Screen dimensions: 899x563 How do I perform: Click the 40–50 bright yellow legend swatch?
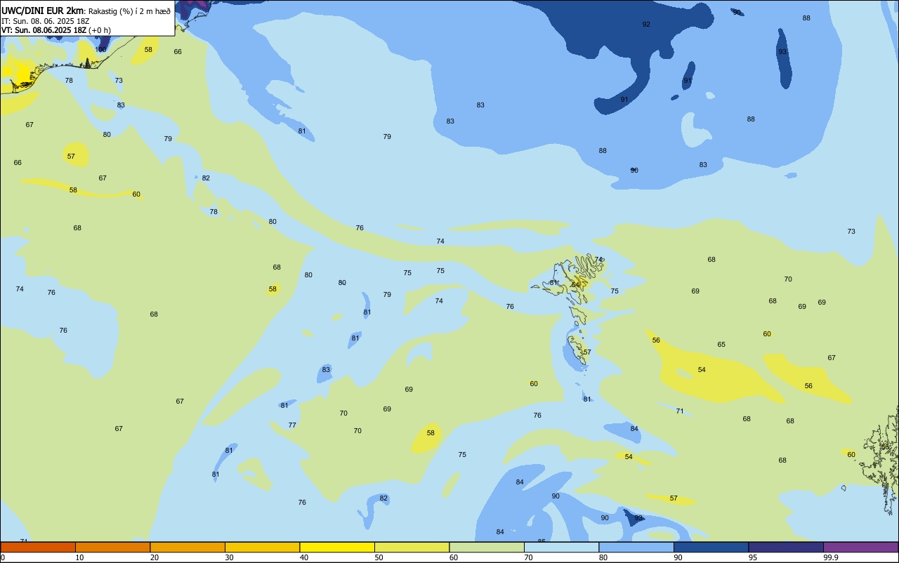pos(337,547)
